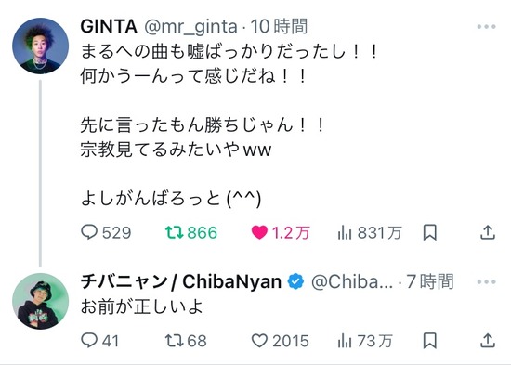Open more options on GINTA's tweet
The height and width of the screenshot is (365, 511).
(486, 26)
